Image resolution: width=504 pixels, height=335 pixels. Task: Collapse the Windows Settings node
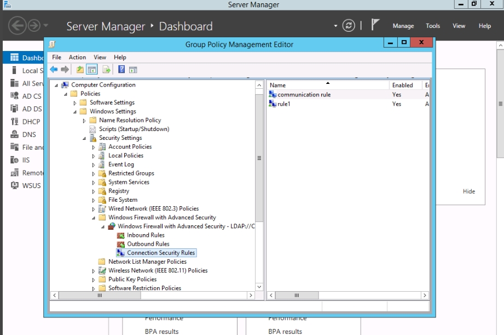tap(75, 112)
